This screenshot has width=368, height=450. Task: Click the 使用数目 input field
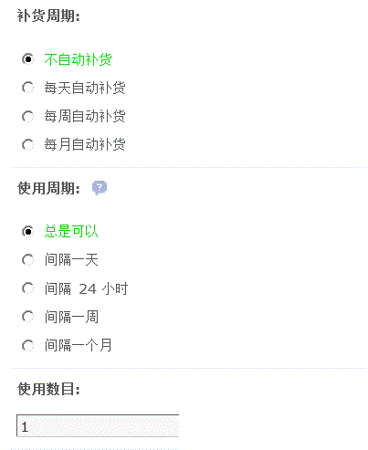tap(98, 425)
